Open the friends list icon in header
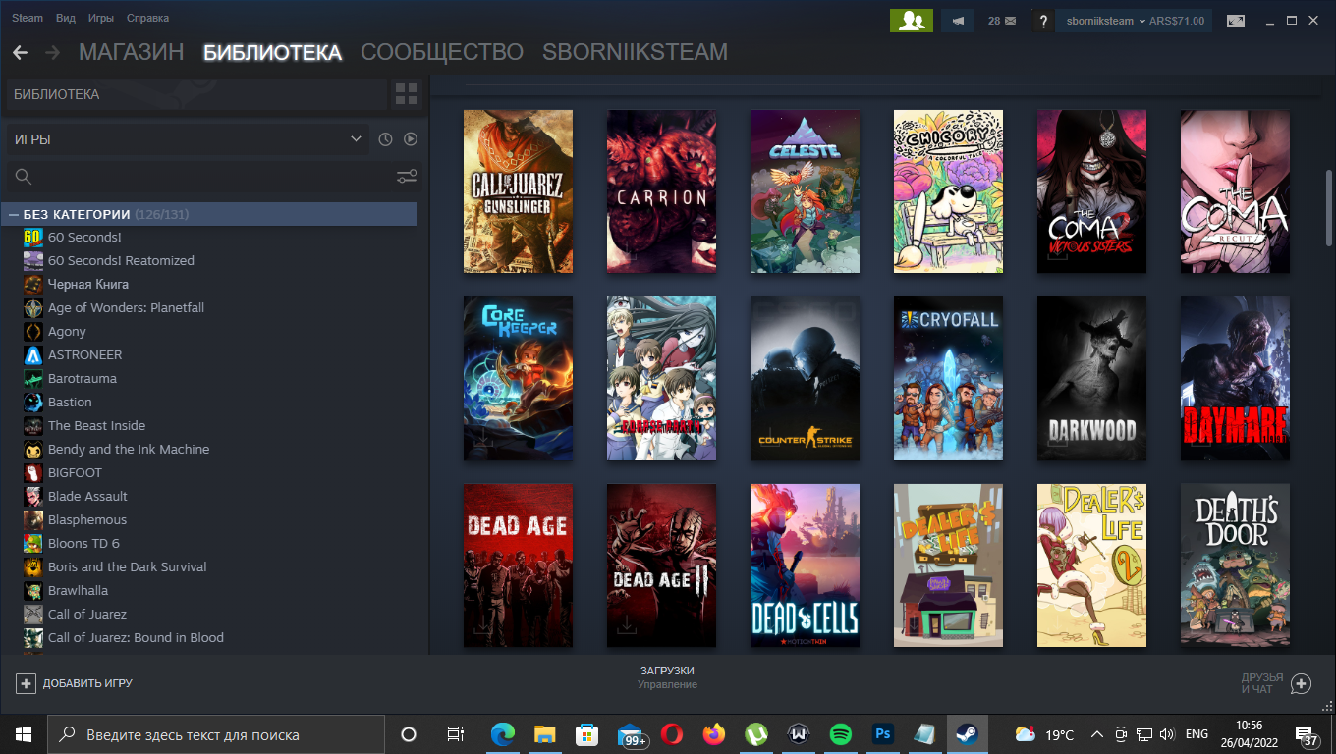The width and height of the screenshot is (1336, 754). click(x=911, y=21)
